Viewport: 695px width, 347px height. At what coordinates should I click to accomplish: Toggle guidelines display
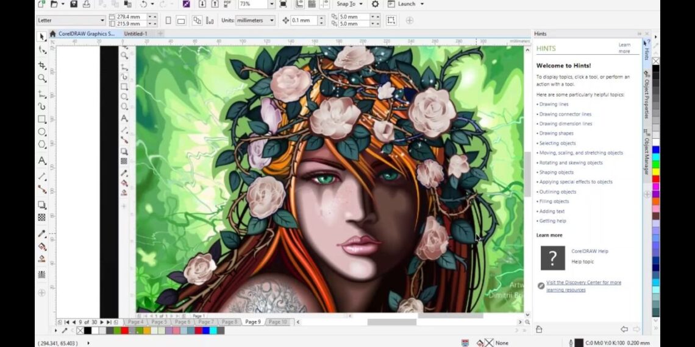(324, 4)
